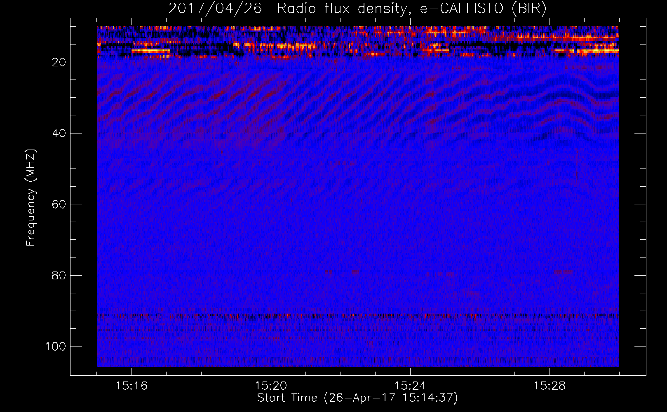Click the horizontal interference line near 91 MHz
Image resolution: width=667 pixels, height=412 pixels.
click(x=358, y=316)
